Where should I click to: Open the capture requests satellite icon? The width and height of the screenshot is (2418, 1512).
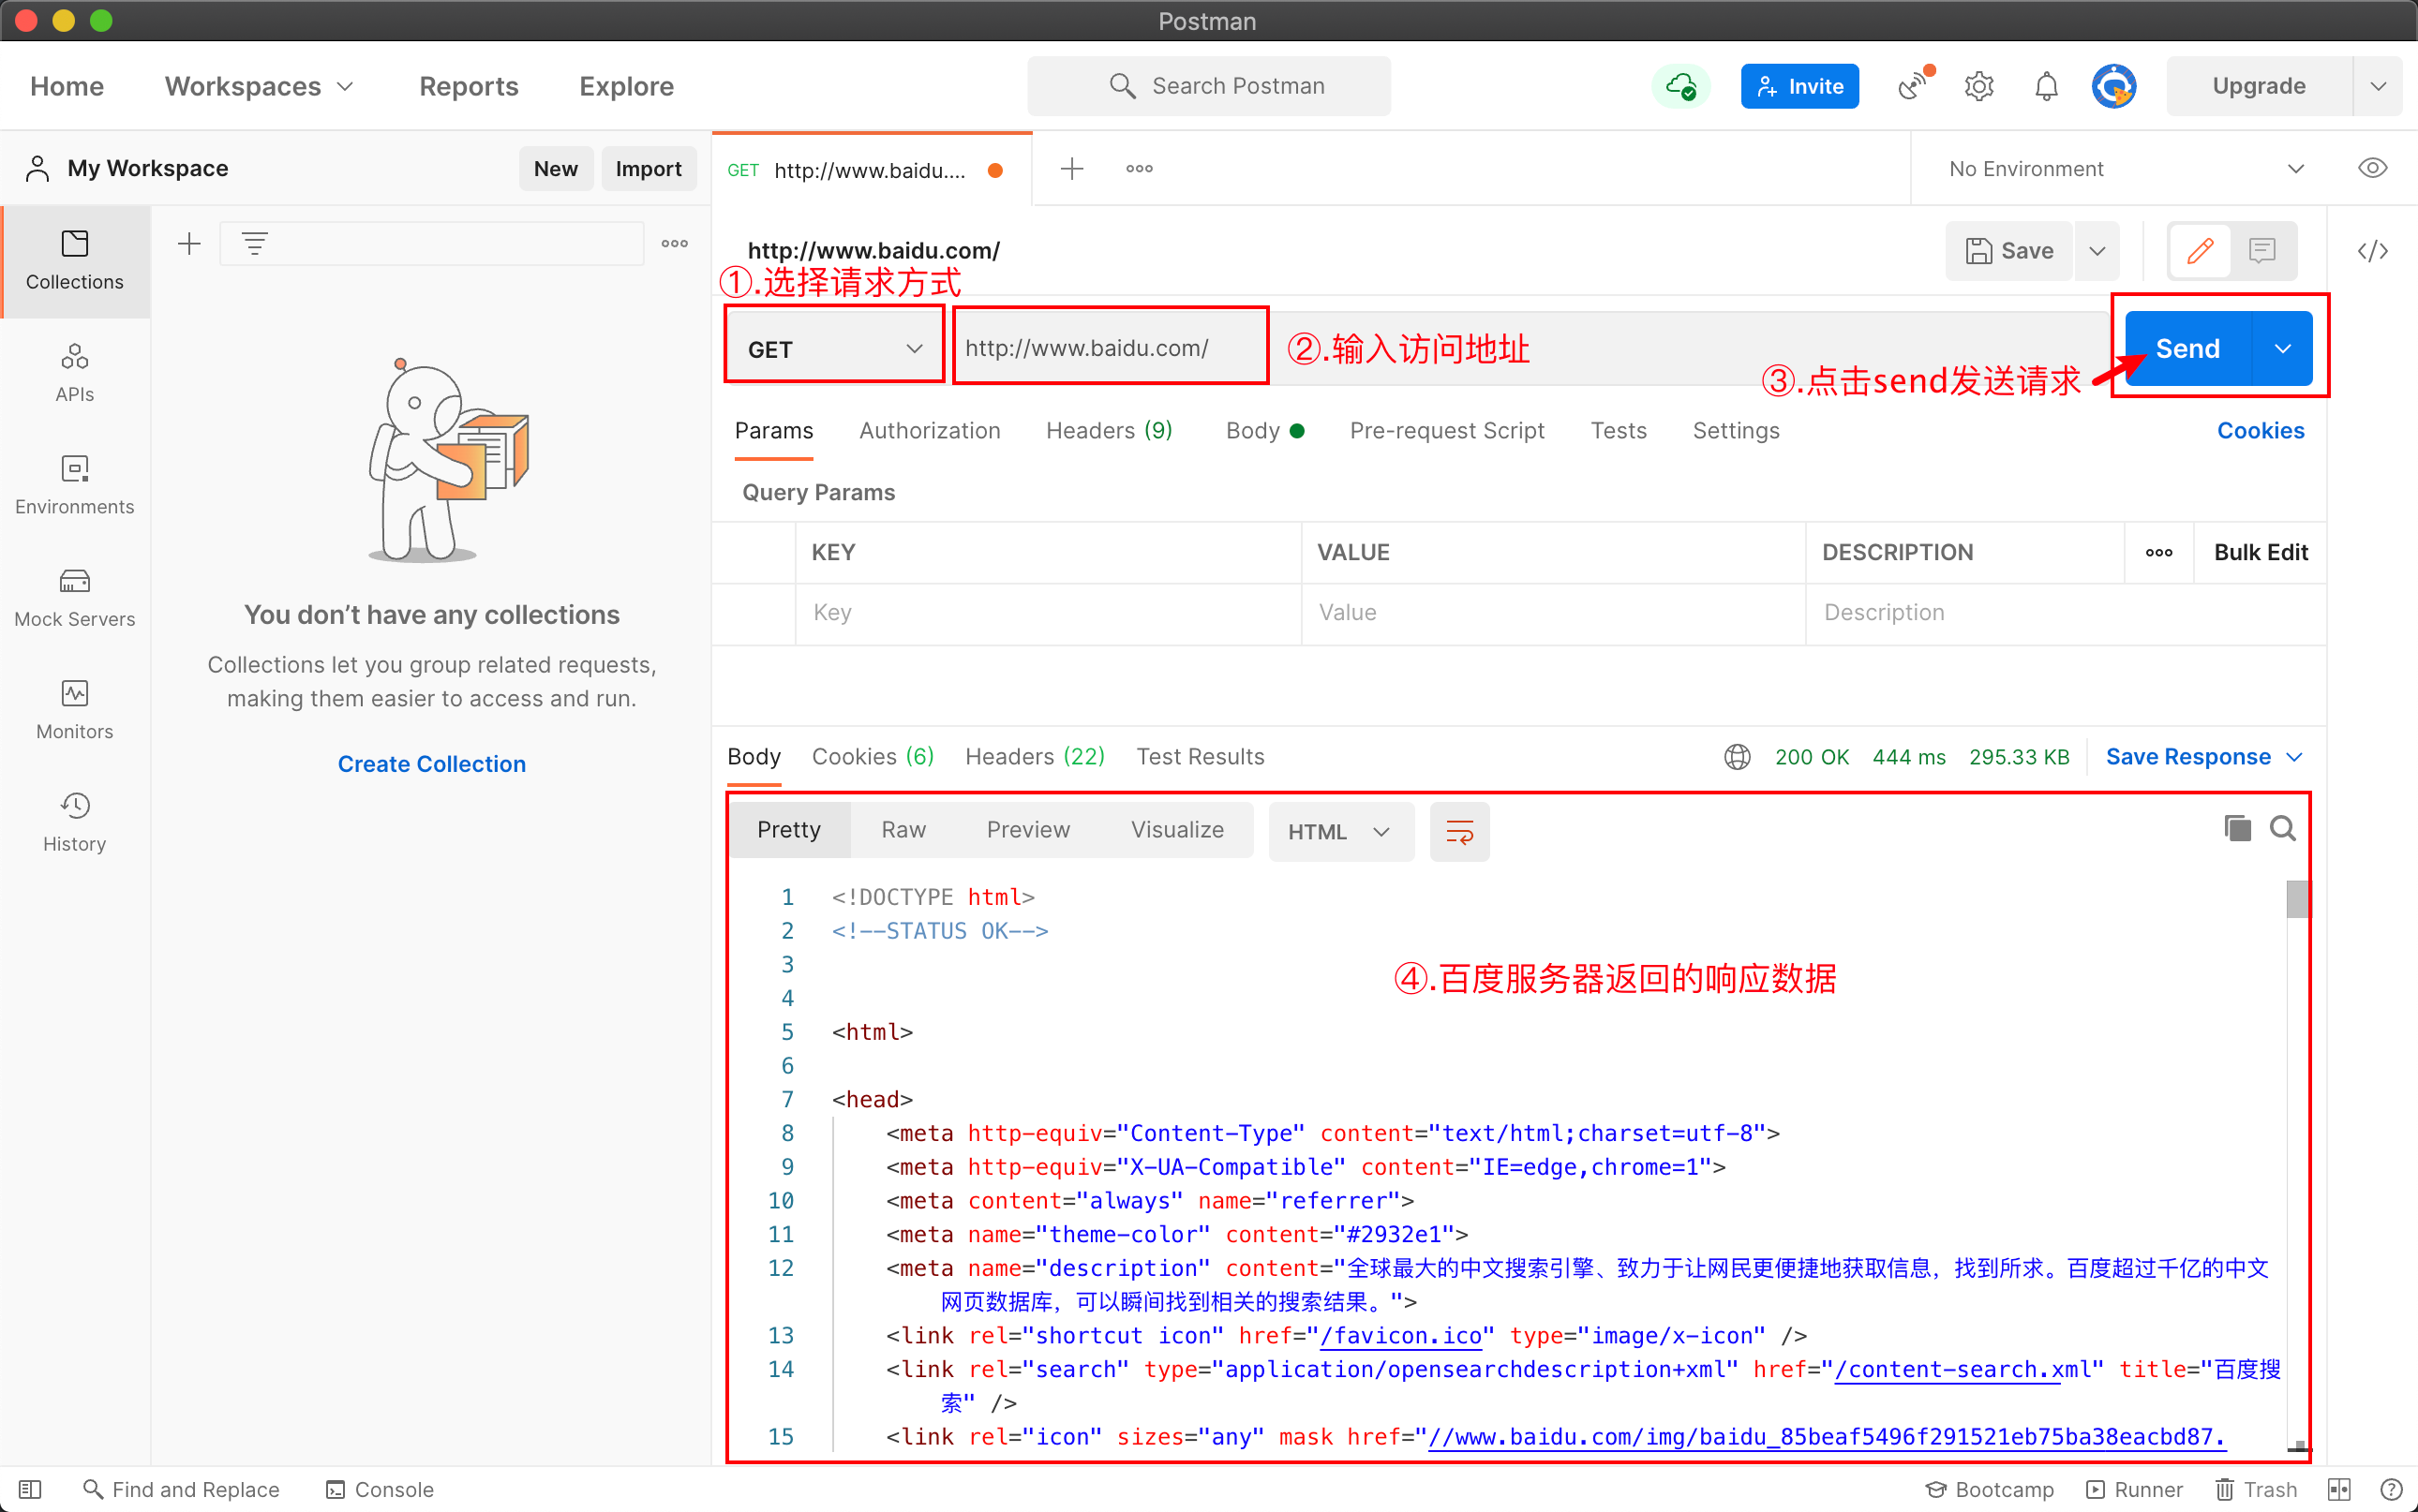[1915, 86]
